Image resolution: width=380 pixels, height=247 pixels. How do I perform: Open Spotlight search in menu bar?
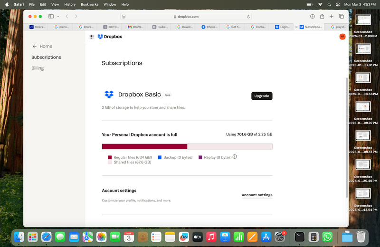tap(329, 4)
